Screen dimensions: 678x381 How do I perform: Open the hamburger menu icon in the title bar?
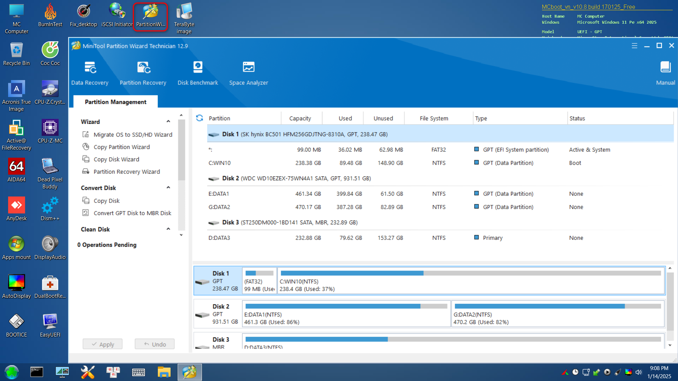point(635,46)
